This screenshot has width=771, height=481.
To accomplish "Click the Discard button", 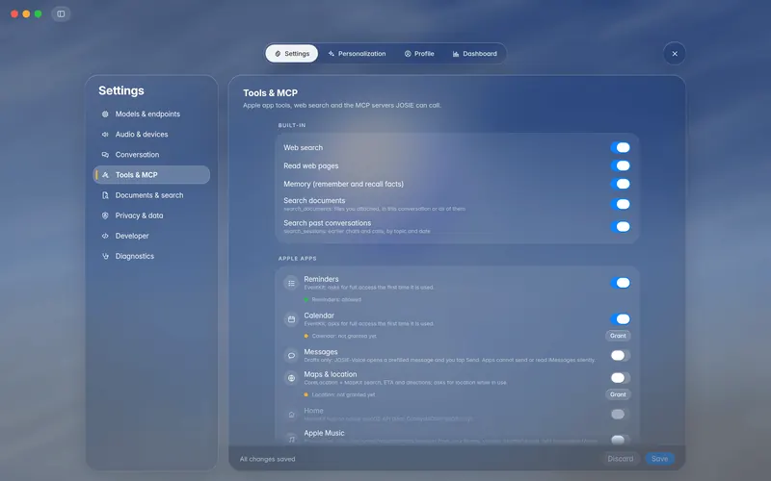I will (621, 459).
